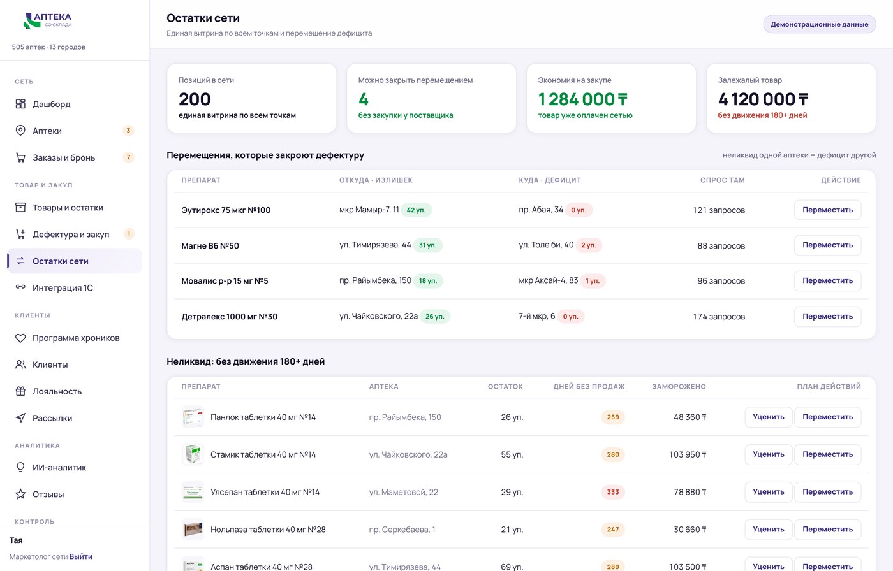Click the Отзывы star icon

pos(20,495)
